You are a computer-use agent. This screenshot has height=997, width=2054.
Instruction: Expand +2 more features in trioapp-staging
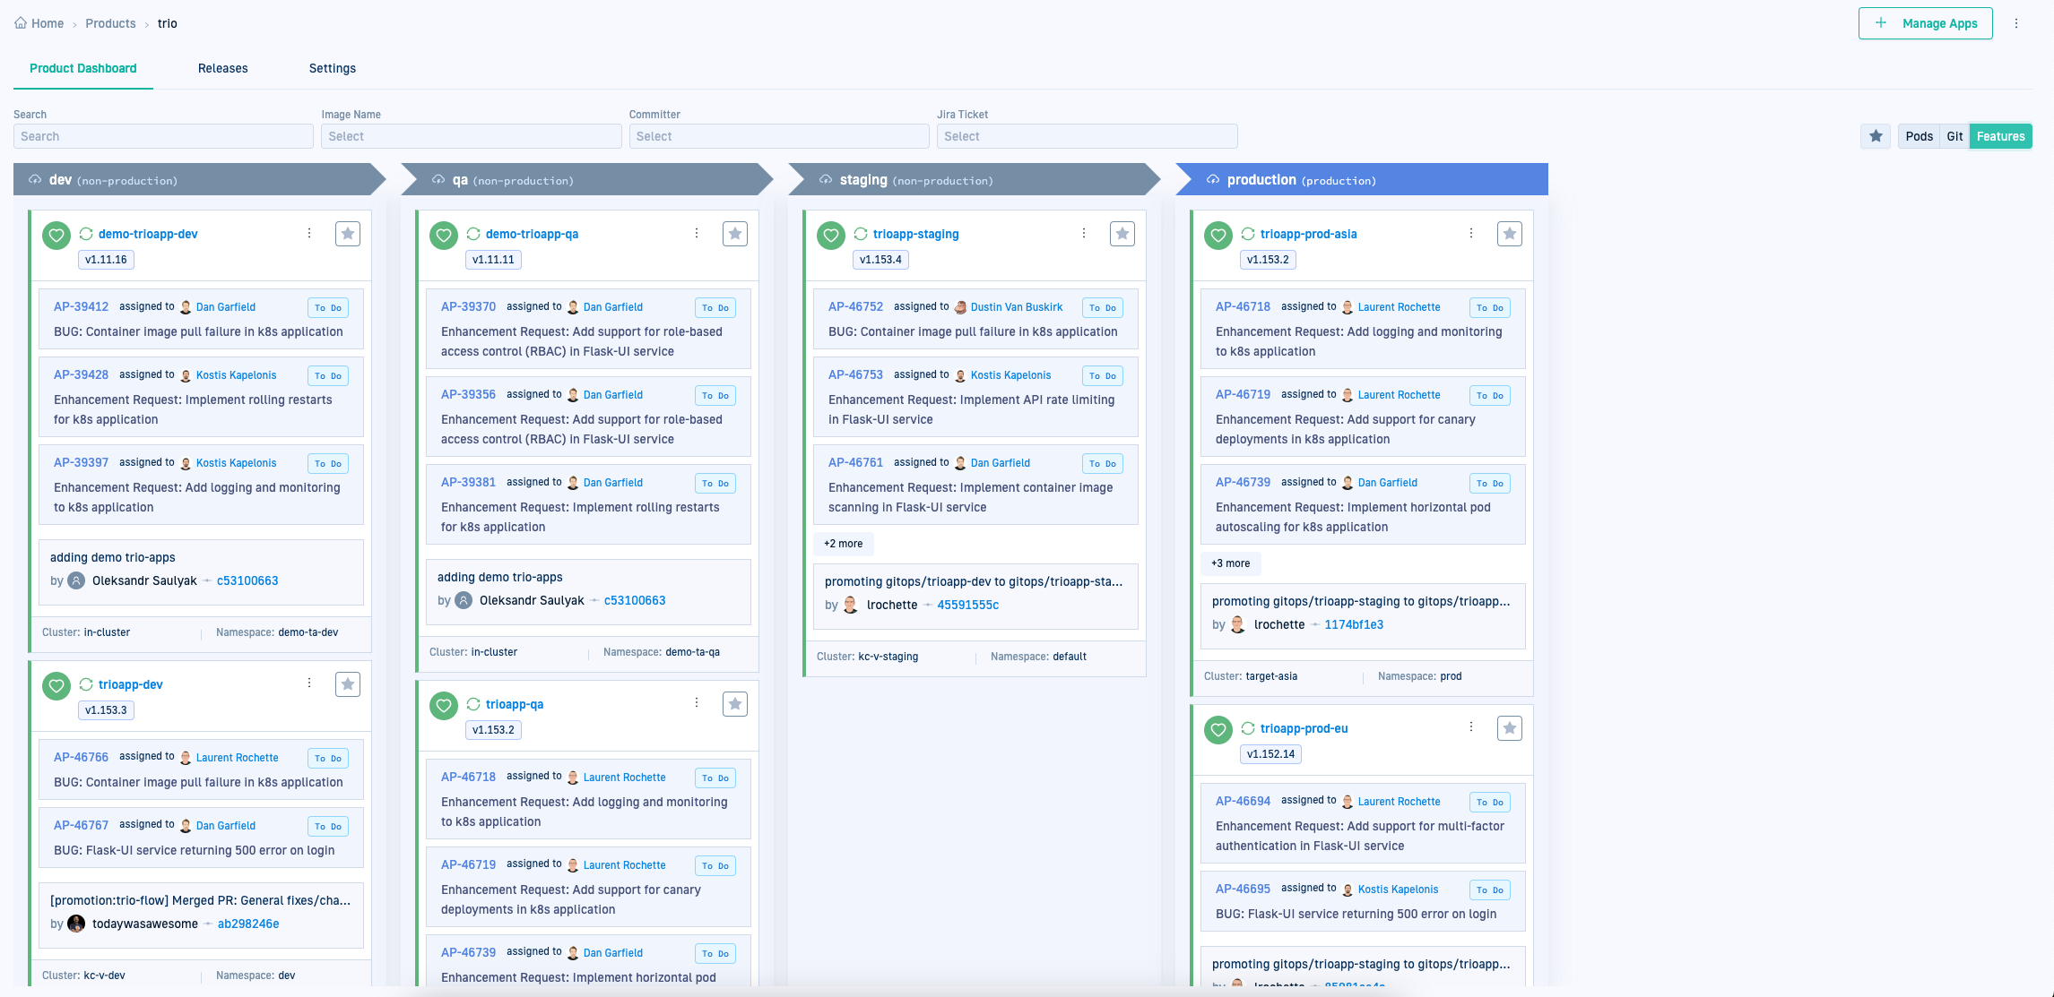[844, 544]
